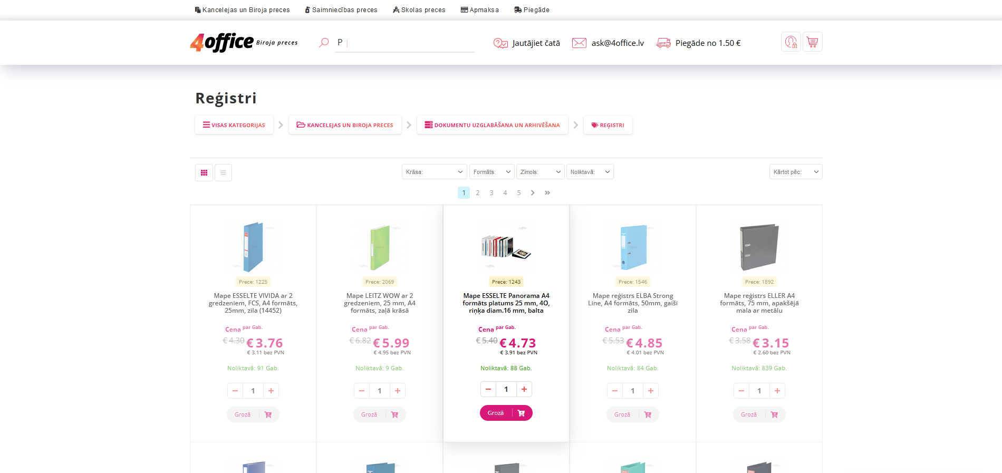Screen dimensions: 1002x473
Task: Open Mape ESSELTE Panorama A4 product title
Action: pyautogui.click(x=506, y=303)
